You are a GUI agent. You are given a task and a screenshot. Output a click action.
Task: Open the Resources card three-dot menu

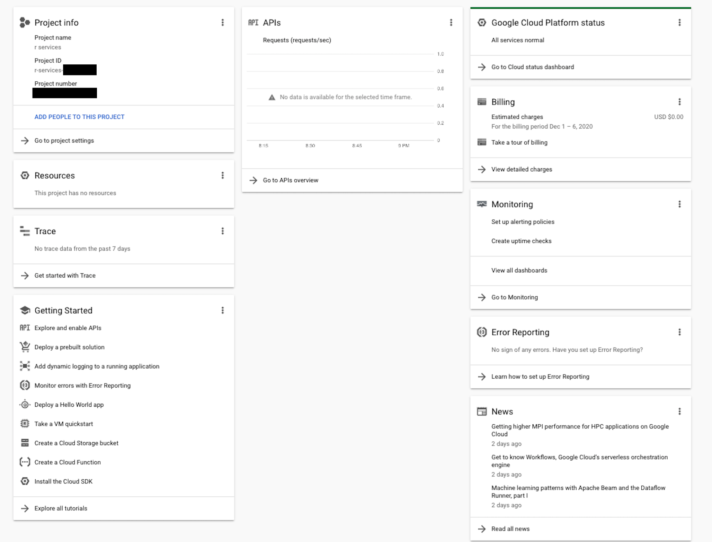(223, 175)
